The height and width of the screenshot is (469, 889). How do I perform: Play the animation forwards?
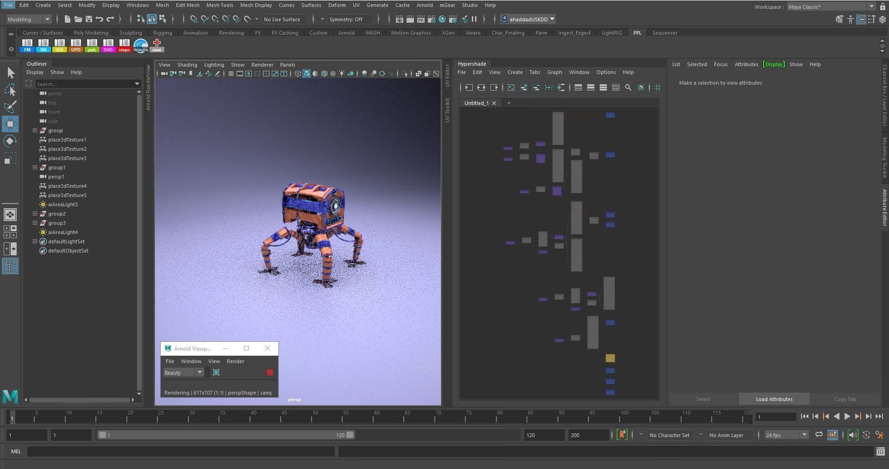coord(847,417)
